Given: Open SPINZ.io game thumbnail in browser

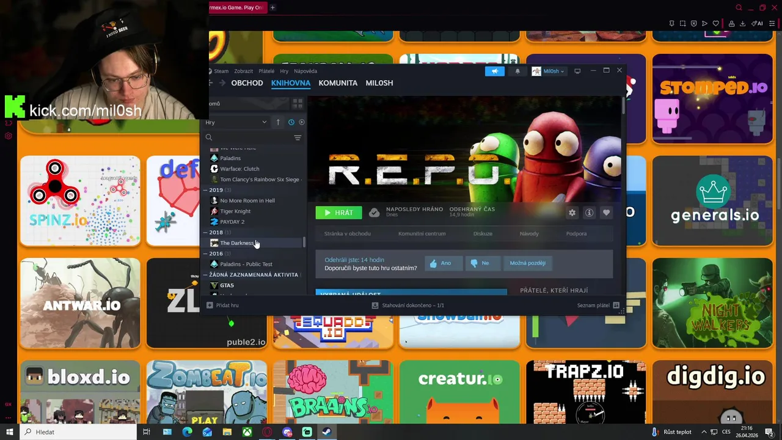Looking at the screenshot, I should click(80, 200).
